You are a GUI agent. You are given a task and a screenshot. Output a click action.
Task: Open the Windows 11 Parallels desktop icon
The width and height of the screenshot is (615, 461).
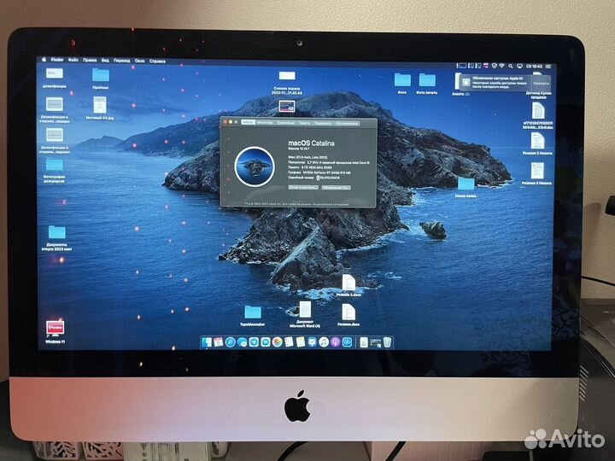[55, 329]
